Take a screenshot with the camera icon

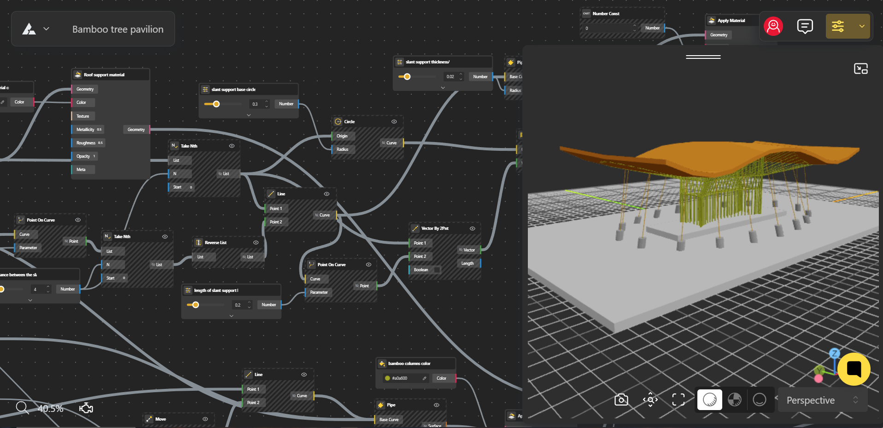(x=621, y=399)
